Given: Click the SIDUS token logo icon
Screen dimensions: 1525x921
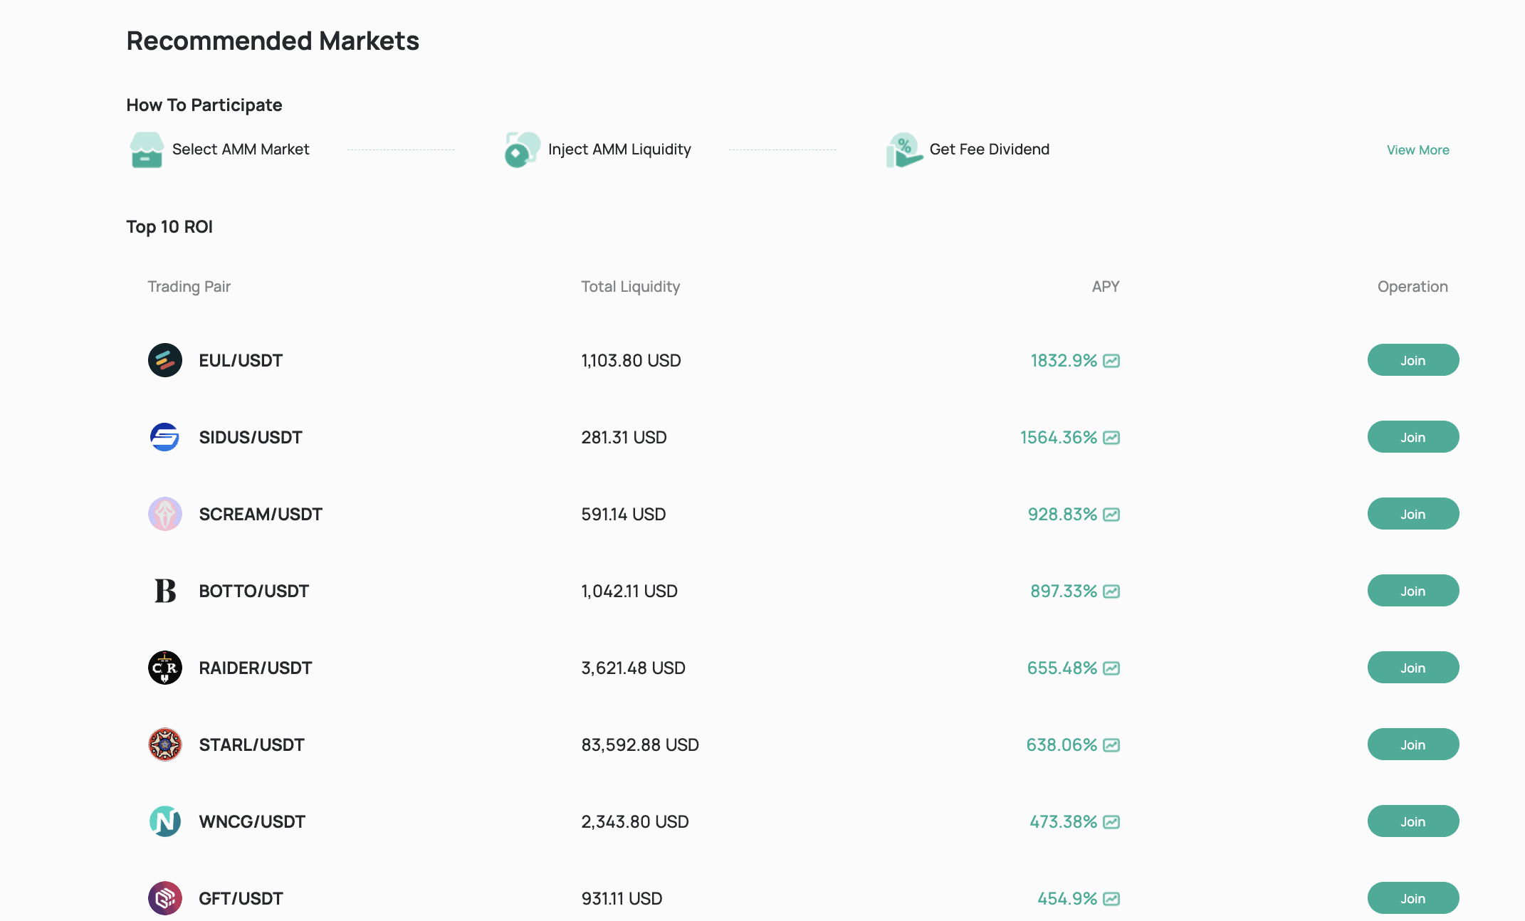Looking at the screenshot, I should [165, 437].
